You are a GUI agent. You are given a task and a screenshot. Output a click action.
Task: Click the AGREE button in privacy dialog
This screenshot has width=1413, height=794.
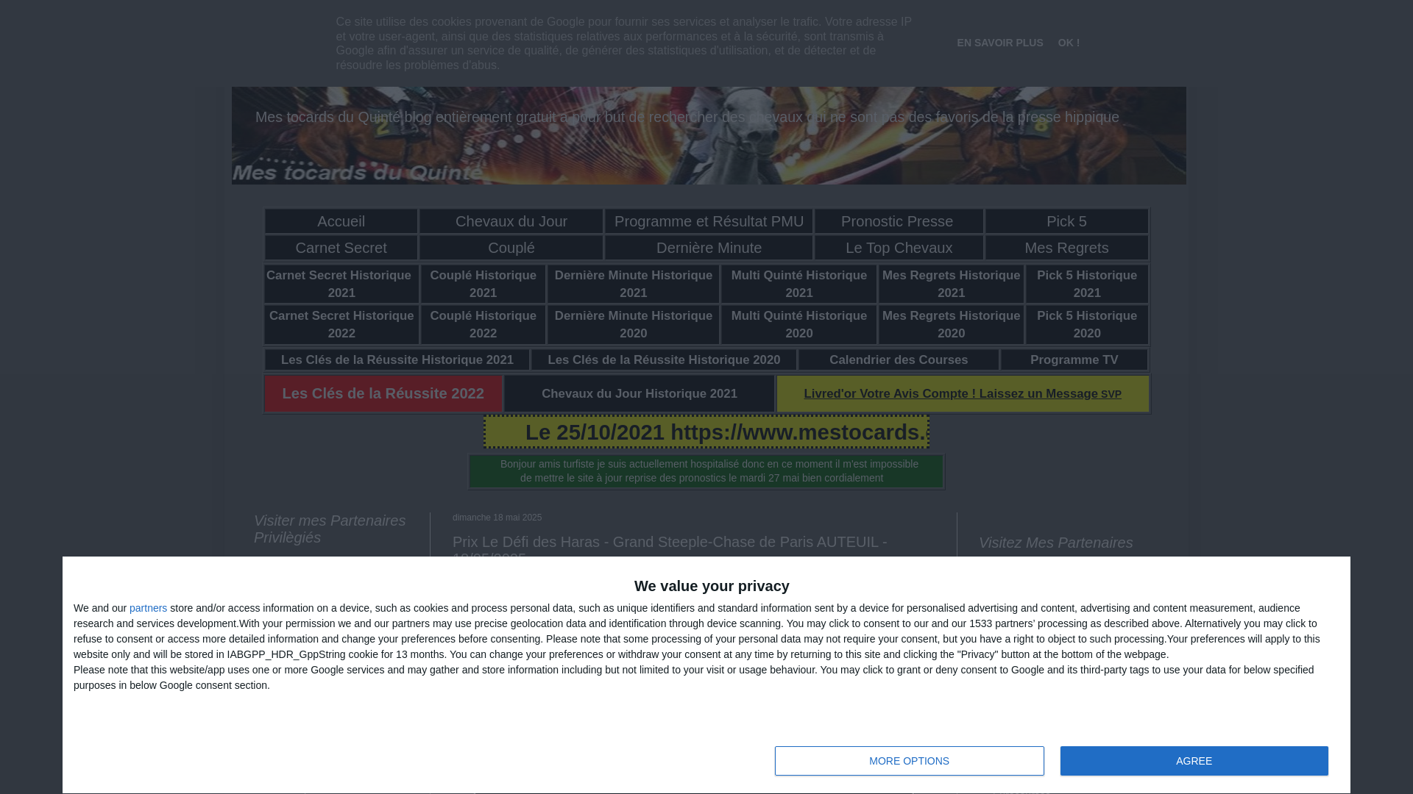1194,761
